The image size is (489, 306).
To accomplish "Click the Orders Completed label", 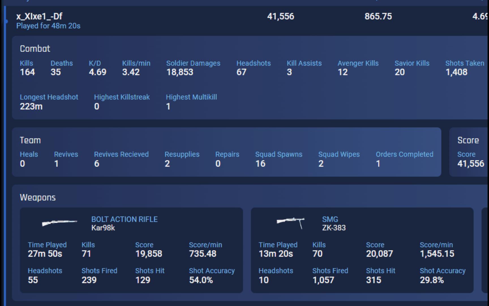I will click(x=404, y=154).
